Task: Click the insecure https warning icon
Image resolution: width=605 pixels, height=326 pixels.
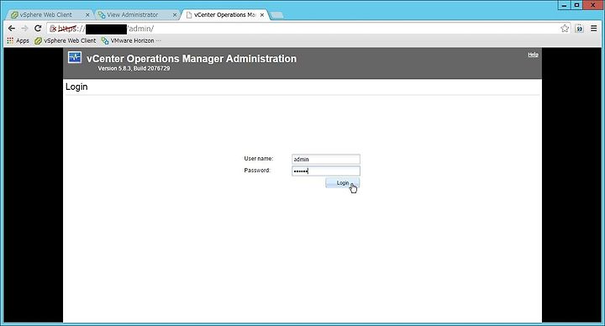Action: coord(53,29)
